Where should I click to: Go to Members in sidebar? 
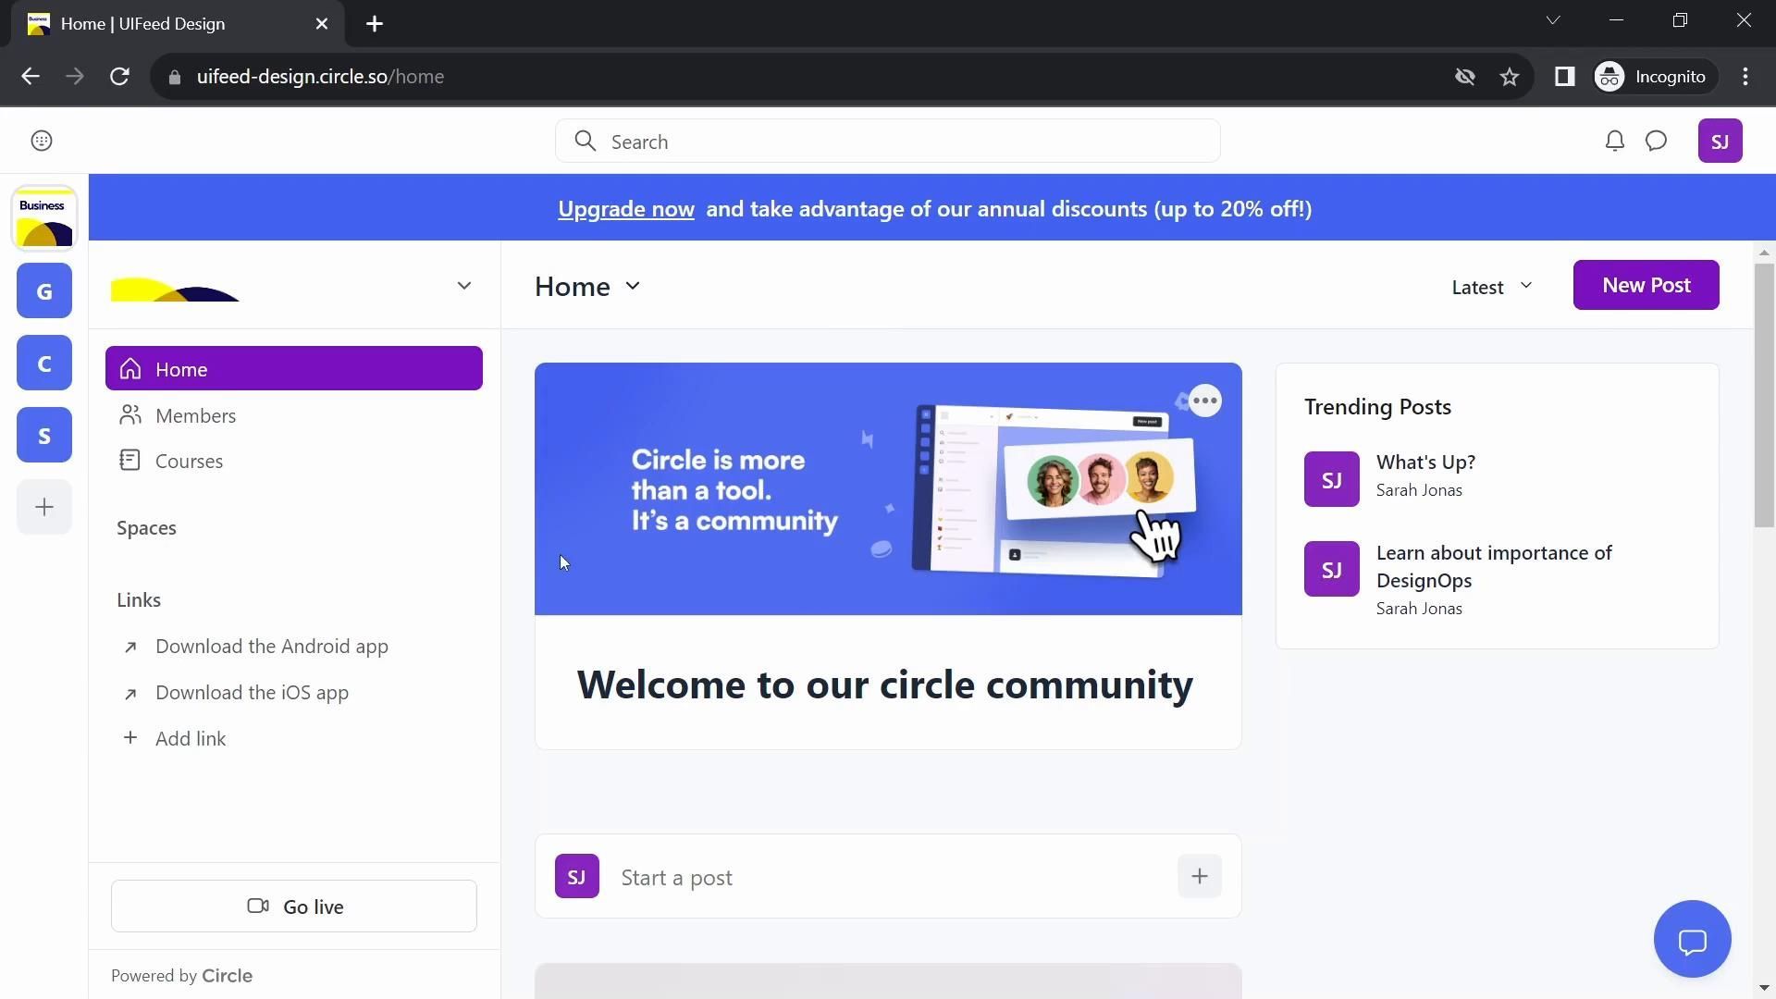point(195,415)
